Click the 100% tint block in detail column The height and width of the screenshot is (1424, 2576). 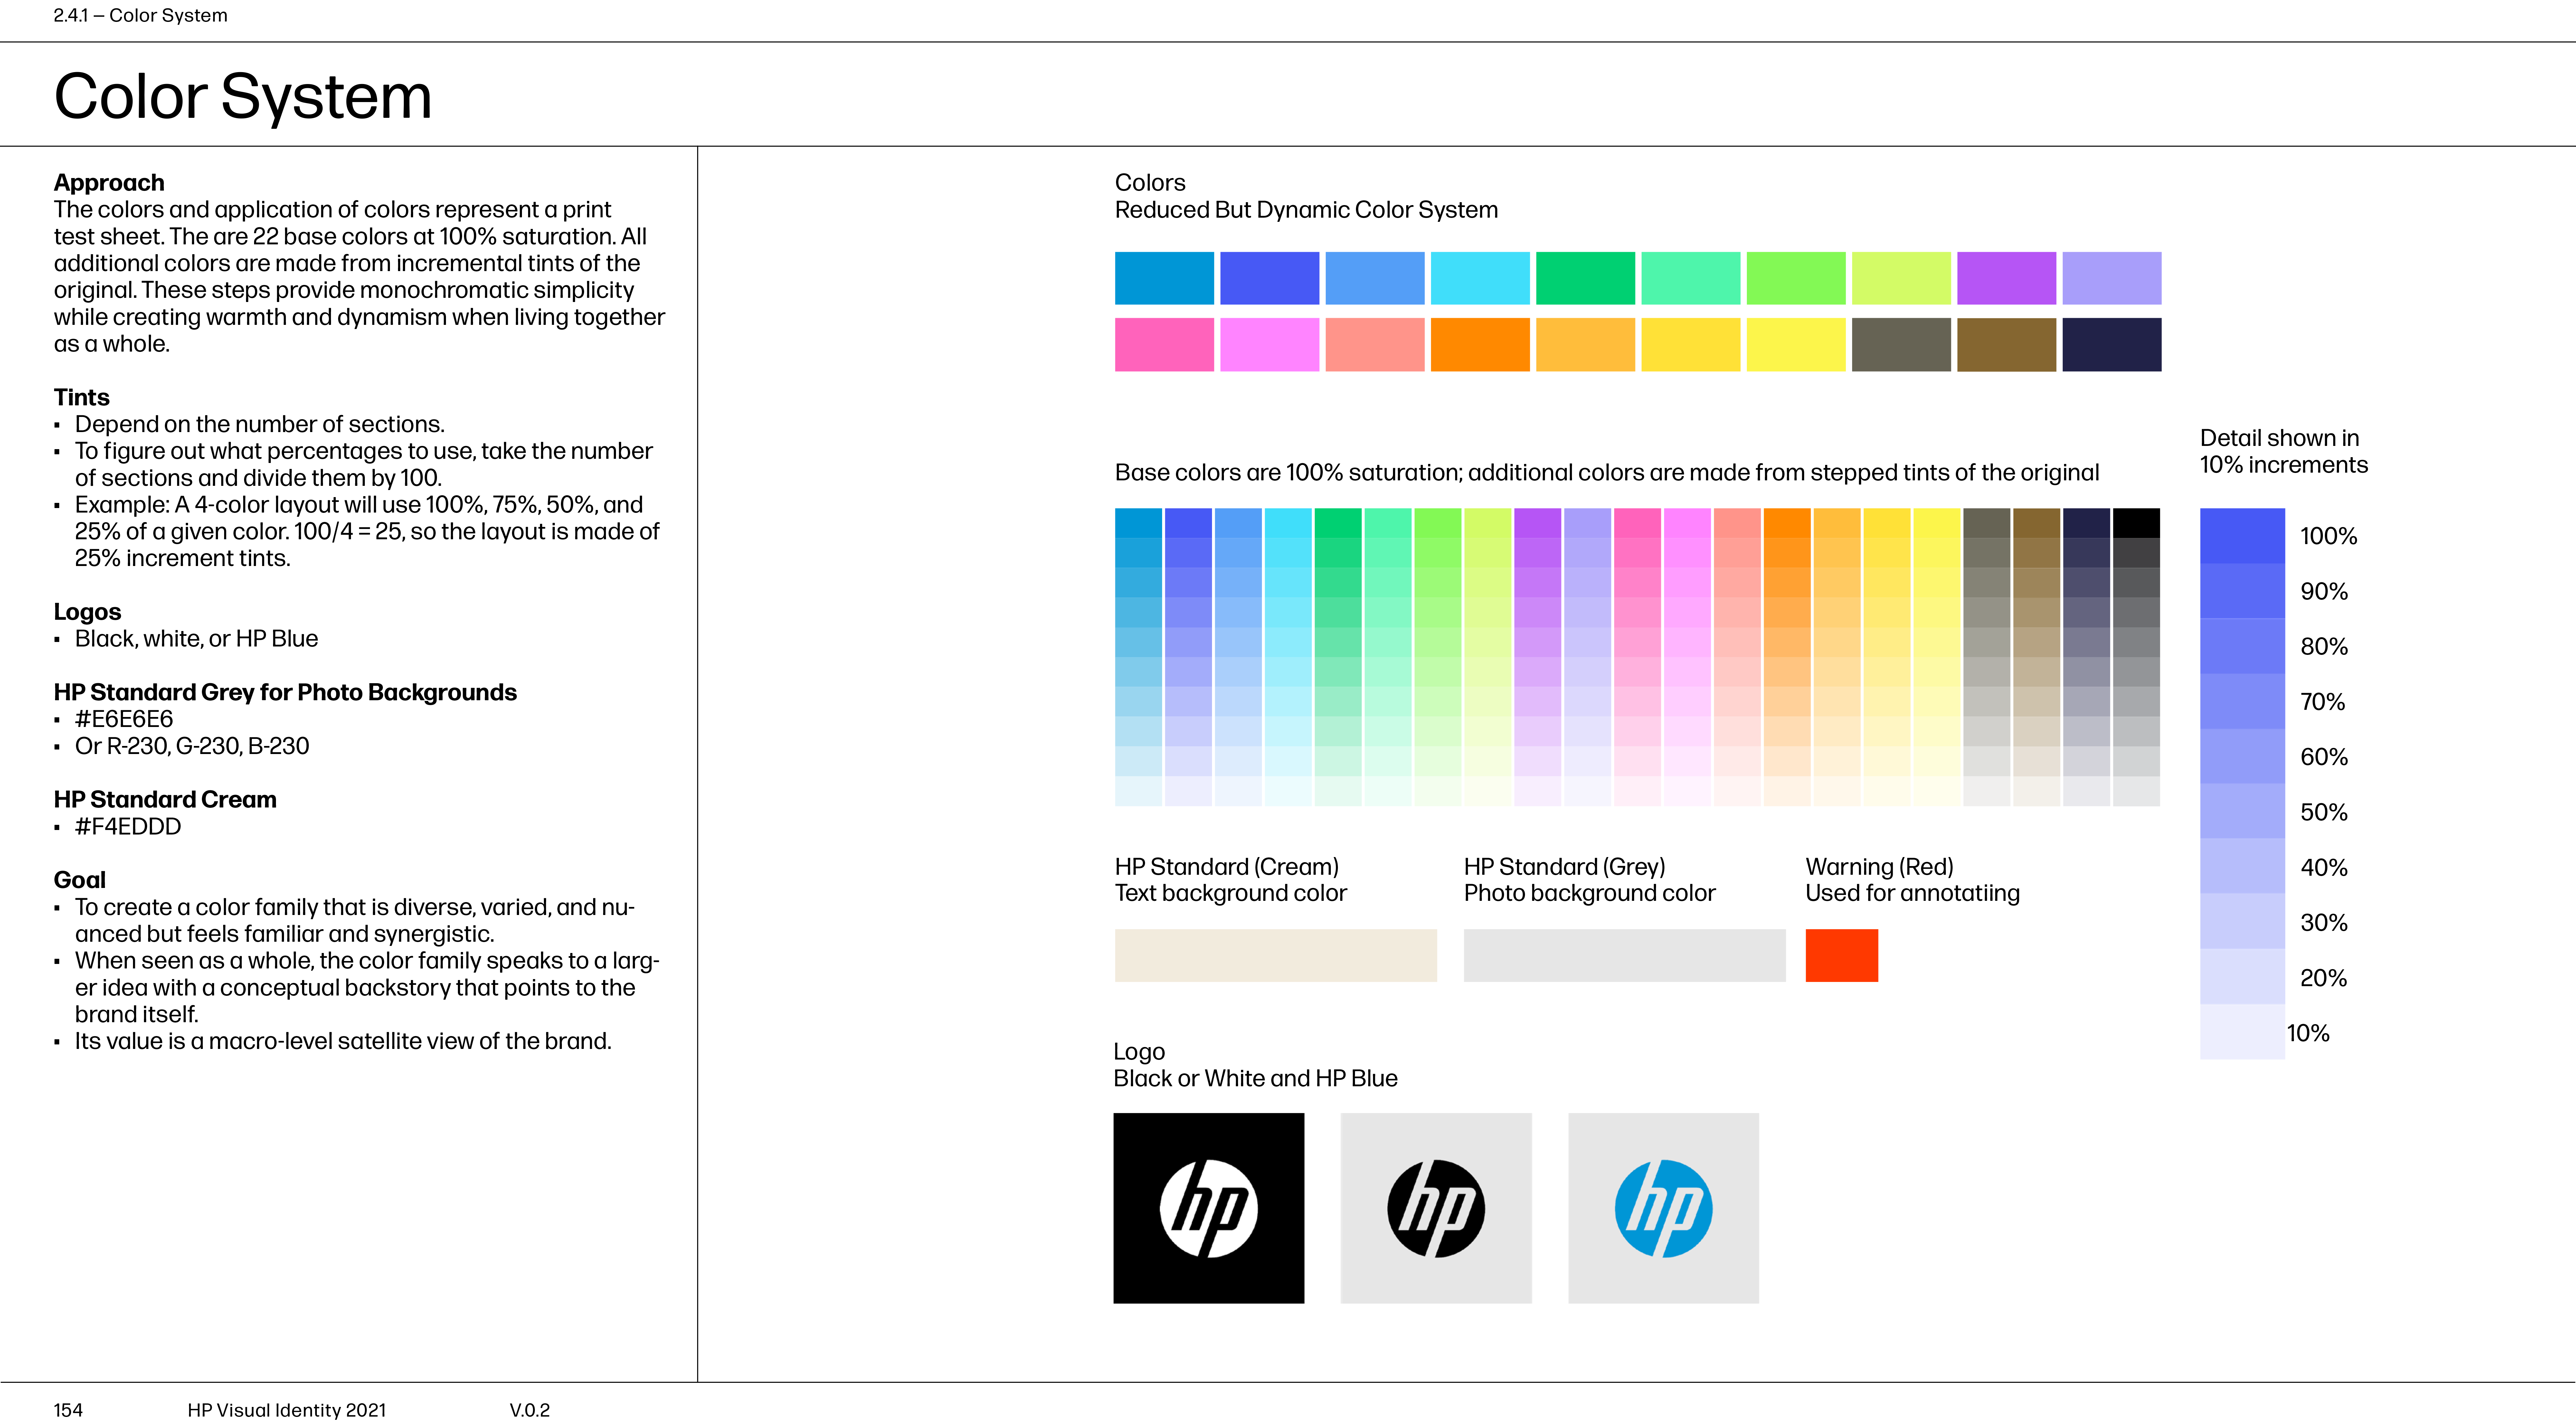[2242, 536]
